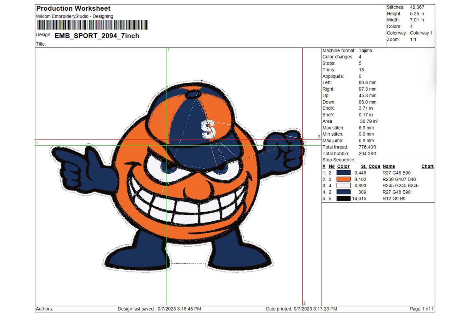Click the Stop Sequence: heading
Viewport: 472px width, 314px height.
(339, 160)
